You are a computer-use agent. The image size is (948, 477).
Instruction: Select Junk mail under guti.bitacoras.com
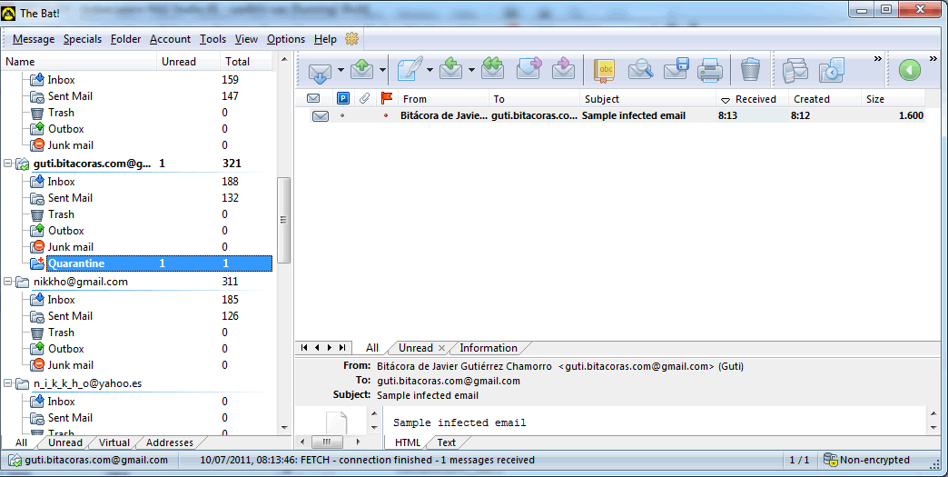pyautogui.click(x=70, y=247)
